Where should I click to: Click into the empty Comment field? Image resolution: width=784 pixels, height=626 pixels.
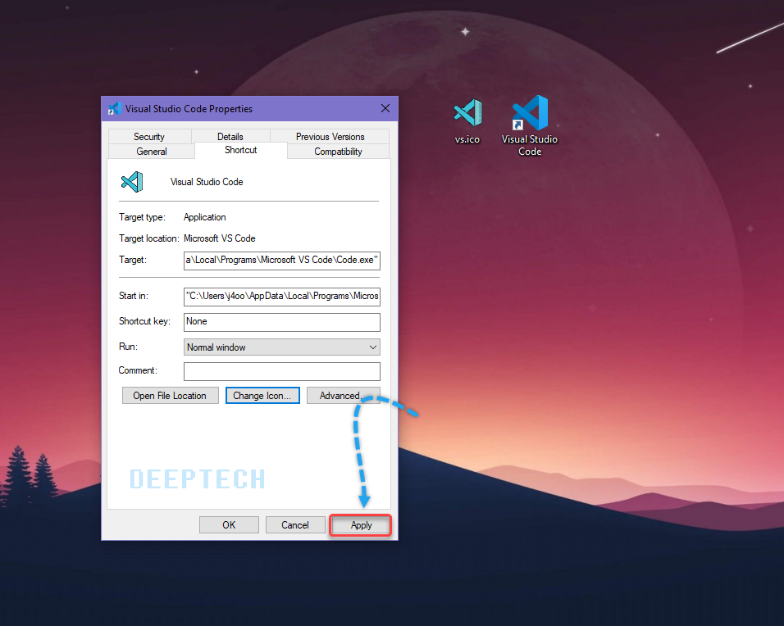[x=282, y=371]
